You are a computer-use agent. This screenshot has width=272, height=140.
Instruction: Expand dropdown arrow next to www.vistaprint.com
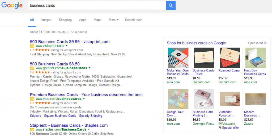67,46
